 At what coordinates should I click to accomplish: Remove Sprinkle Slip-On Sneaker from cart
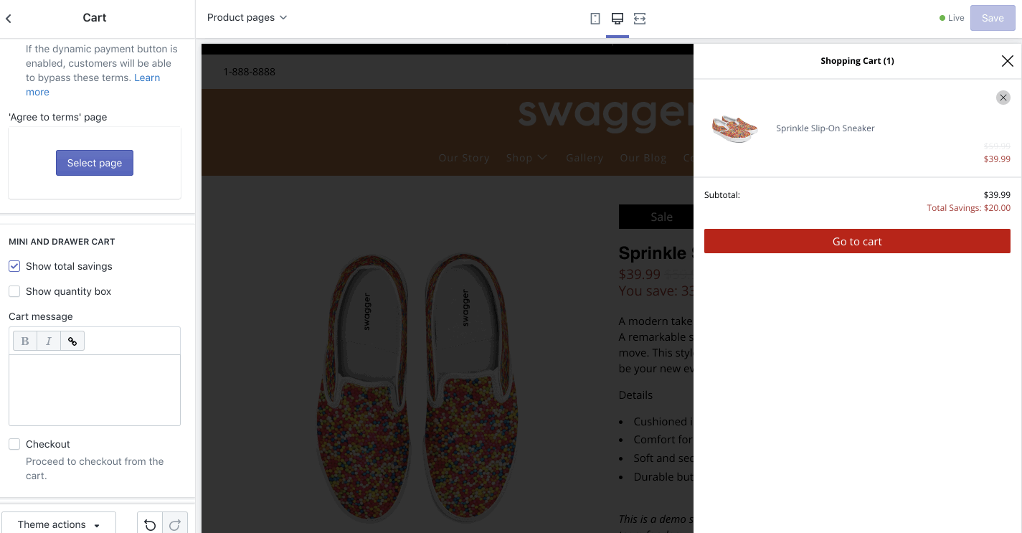pos(1003,98)
